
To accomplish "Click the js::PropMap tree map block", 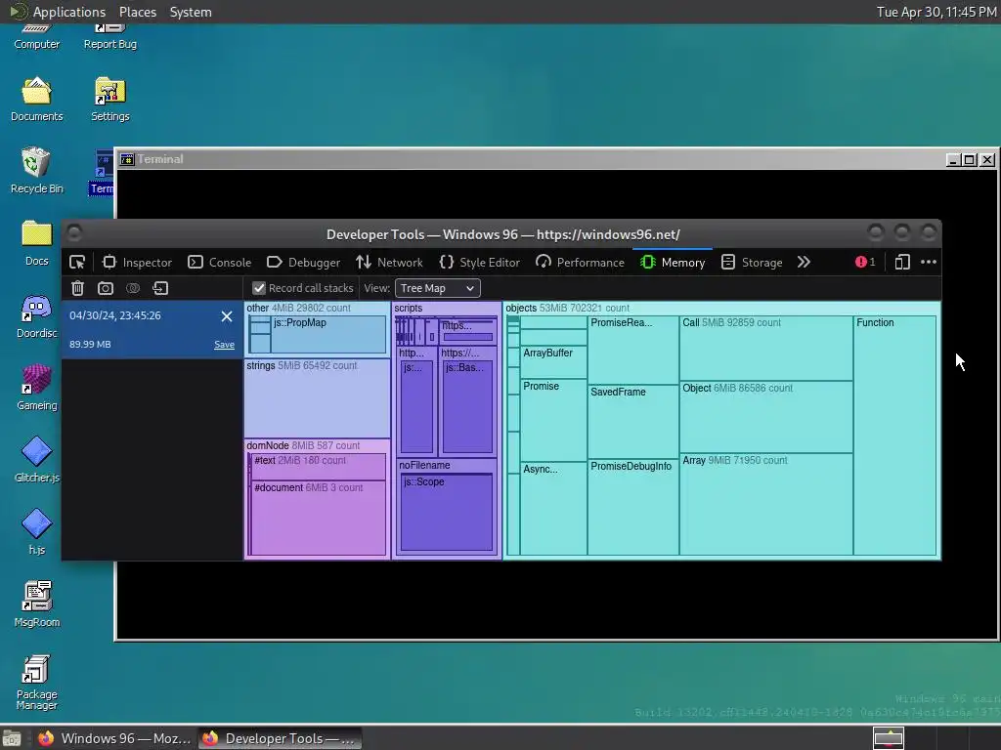I will point(328,334).
